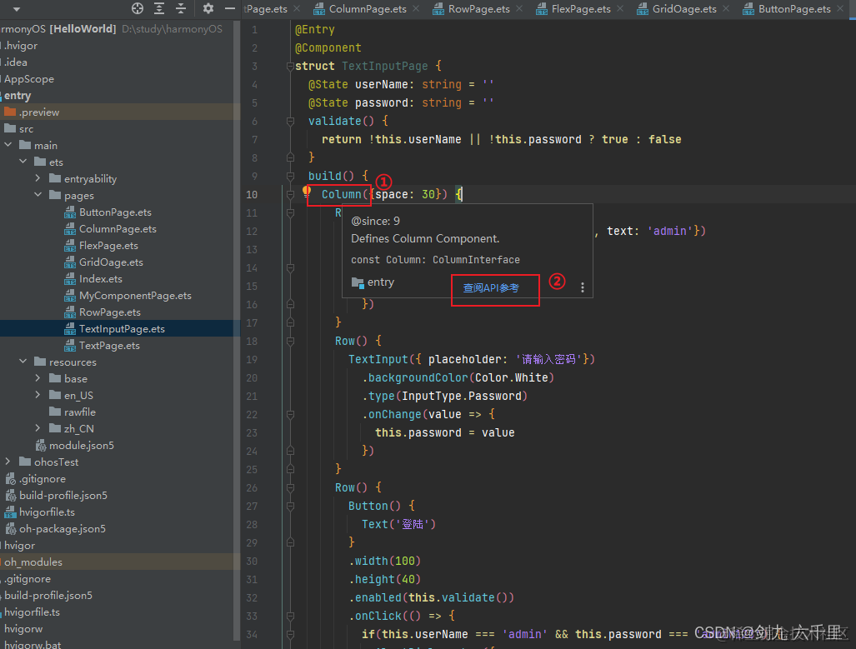The width and height of the screenshot is (856, 649).
Task: Click the expand all icon in project toolbar
Action: [x=159, y=8]
